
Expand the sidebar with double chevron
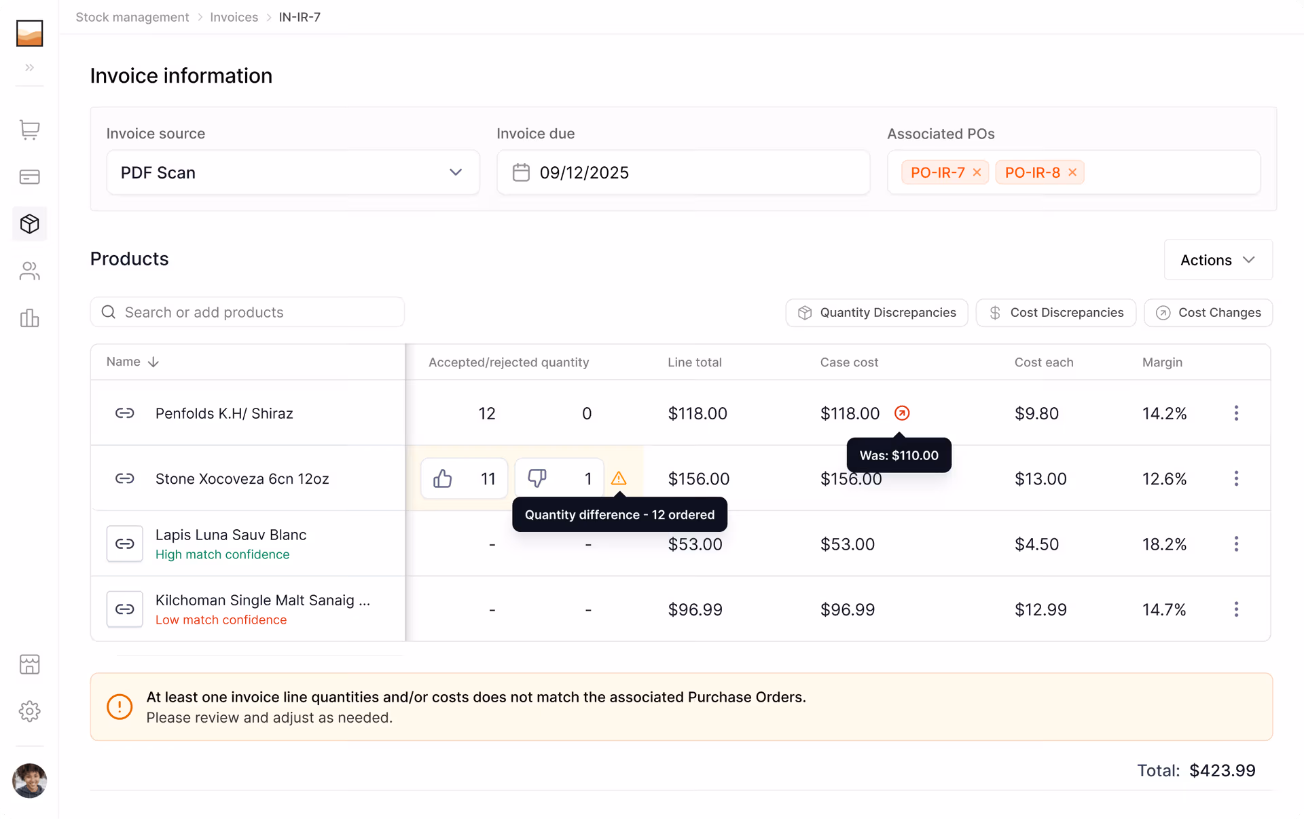29,67
